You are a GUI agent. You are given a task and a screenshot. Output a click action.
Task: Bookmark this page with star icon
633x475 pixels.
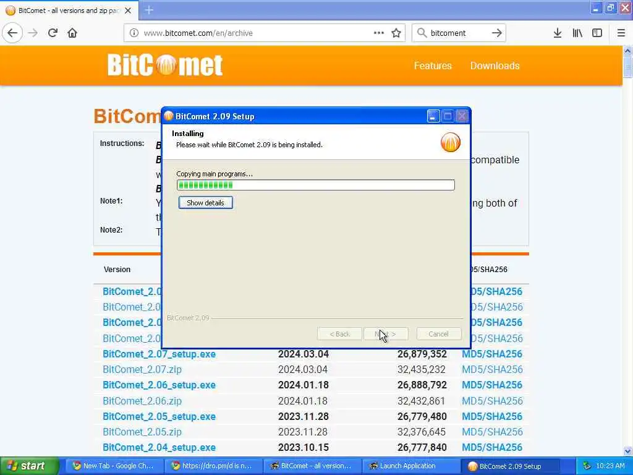point(396,33)
